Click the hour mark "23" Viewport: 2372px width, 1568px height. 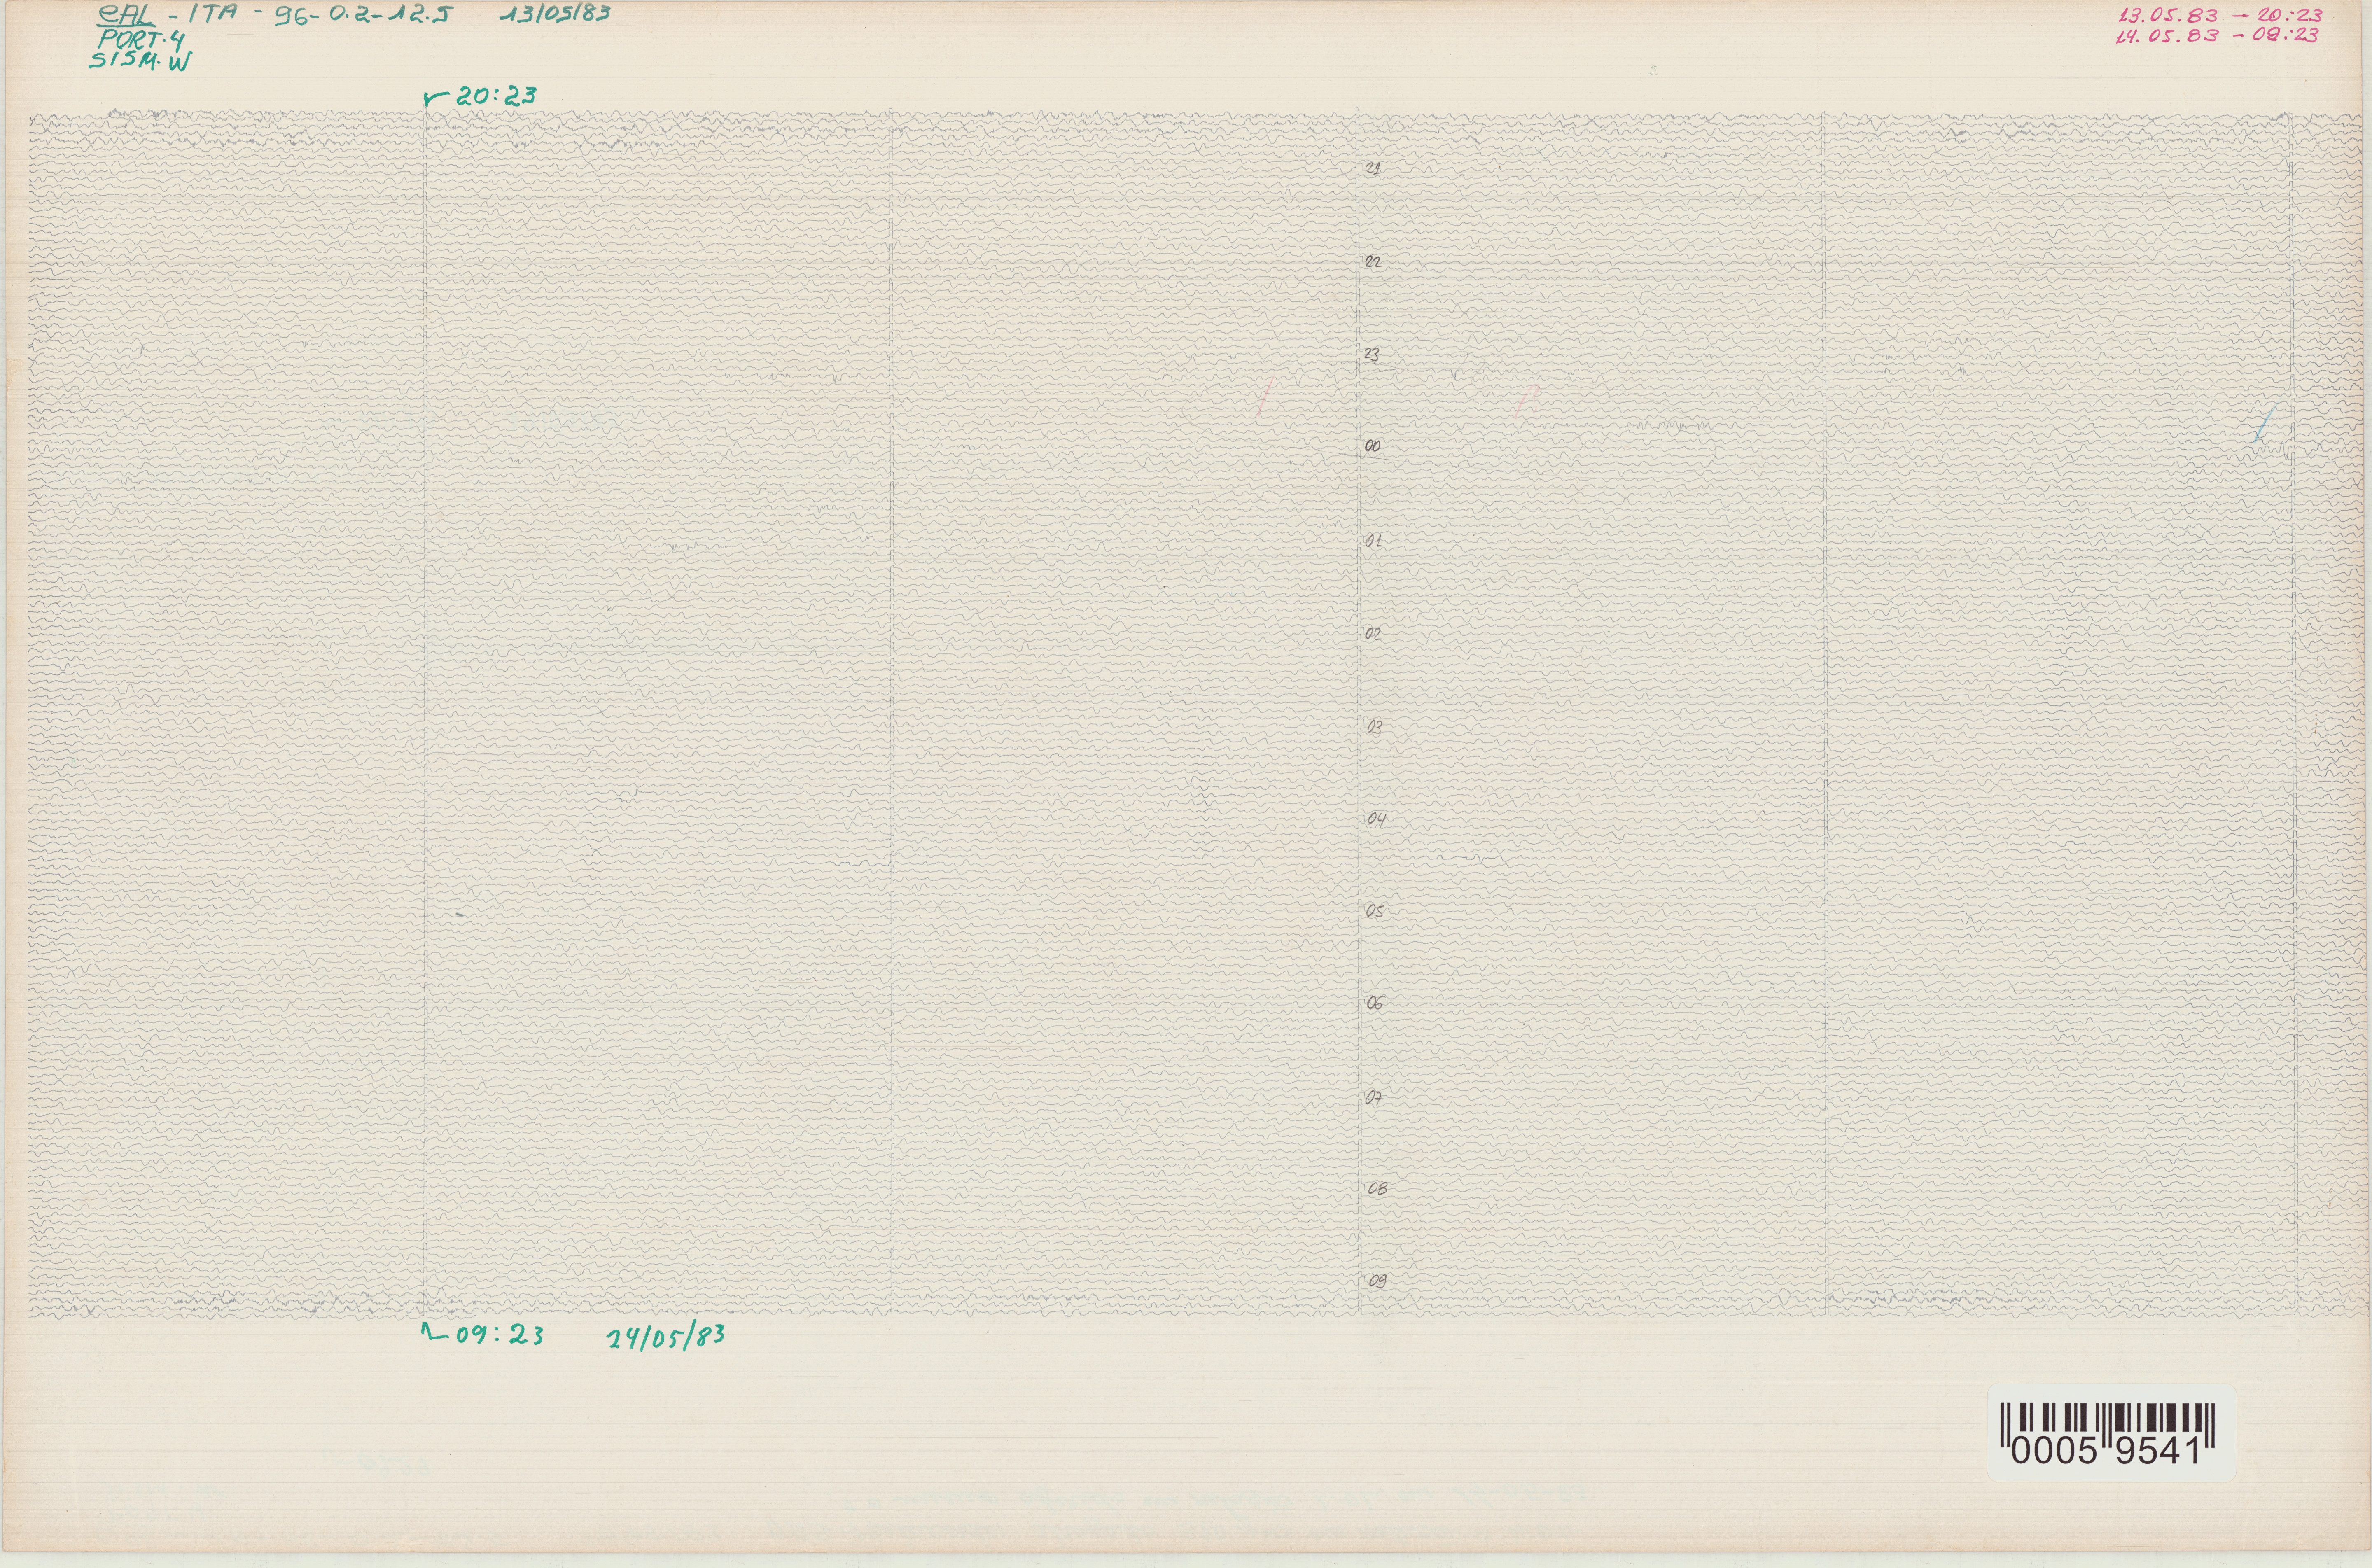1372,355
